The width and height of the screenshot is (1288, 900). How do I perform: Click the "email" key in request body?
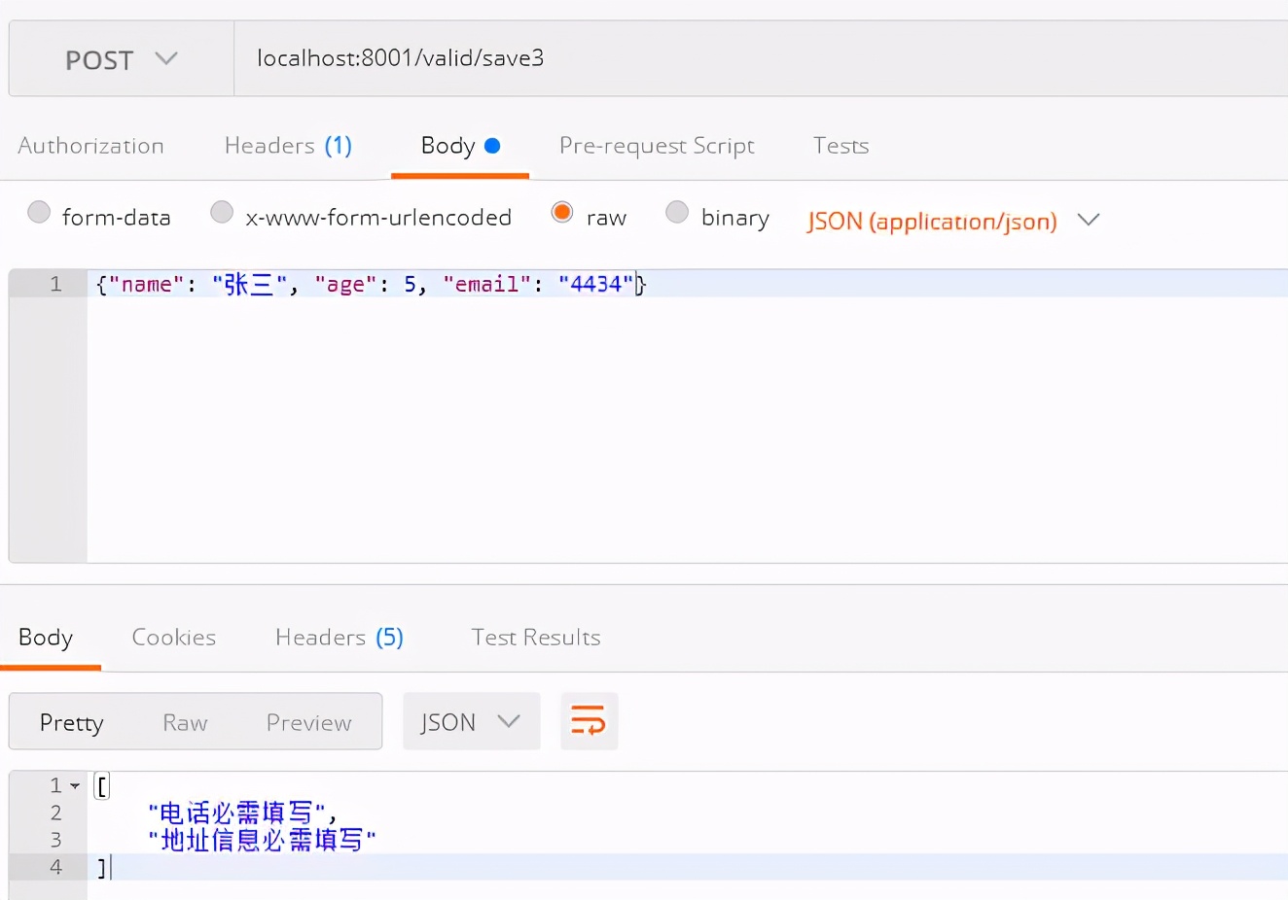click(x=486, y=284)
